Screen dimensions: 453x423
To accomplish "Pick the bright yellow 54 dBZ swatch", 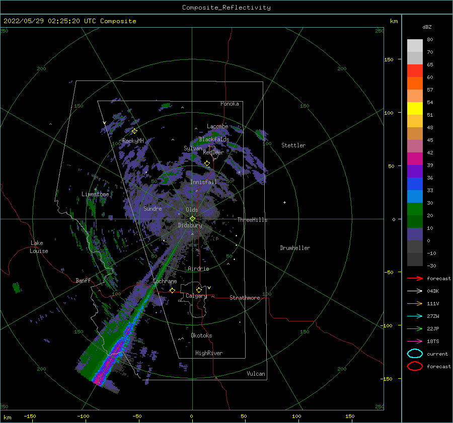I will click(415, 109).
